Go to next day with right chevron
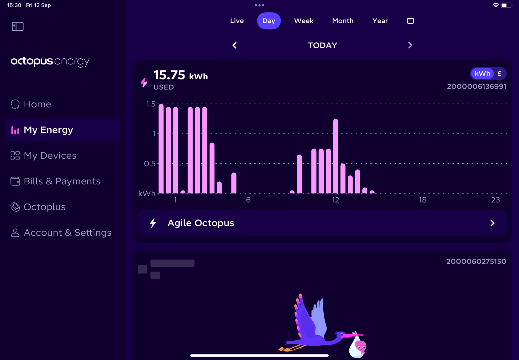This screenshot has width=519, height=360. tap(410, 45)
